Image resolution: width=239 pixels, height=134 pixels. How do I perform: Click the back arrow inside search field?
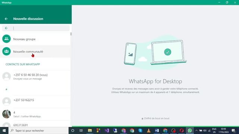[x=6, y=28]
